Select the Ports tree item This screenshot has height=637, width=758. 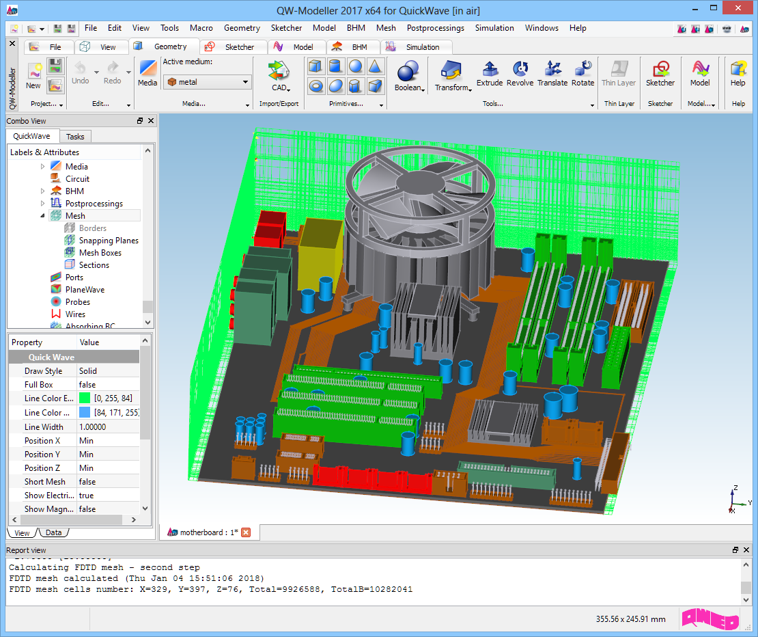coord(74,277)
